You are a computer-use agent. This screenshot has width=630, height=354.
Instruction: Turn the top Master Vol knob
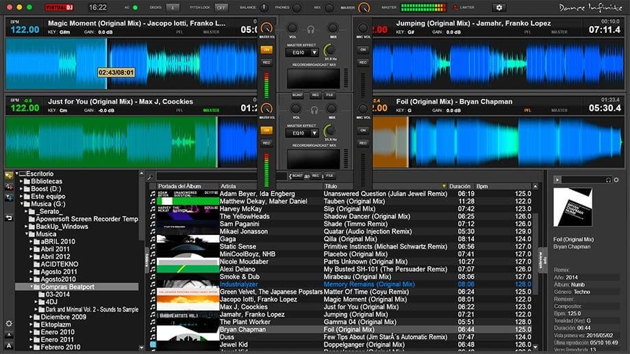point(266,28)
